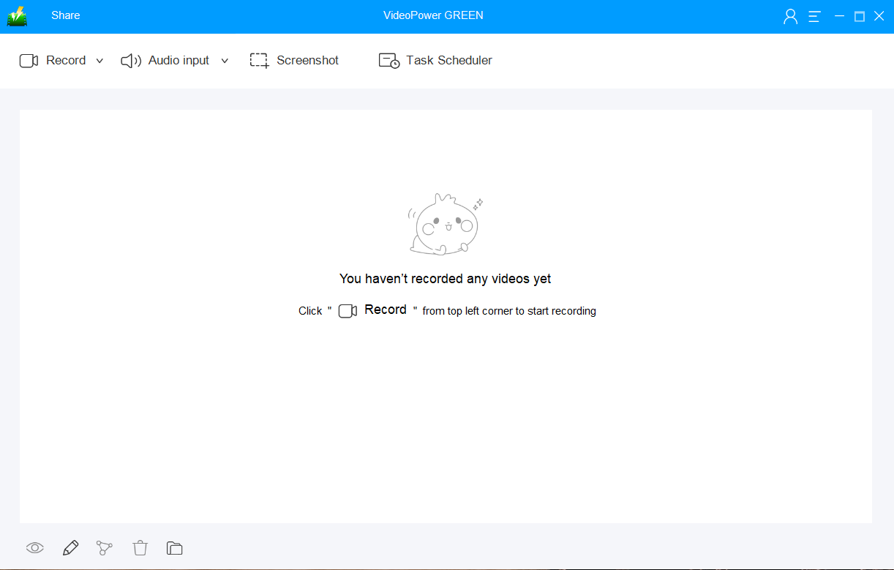
Task: Open the Share menu in title bar
Action: [x=65, y=15]
